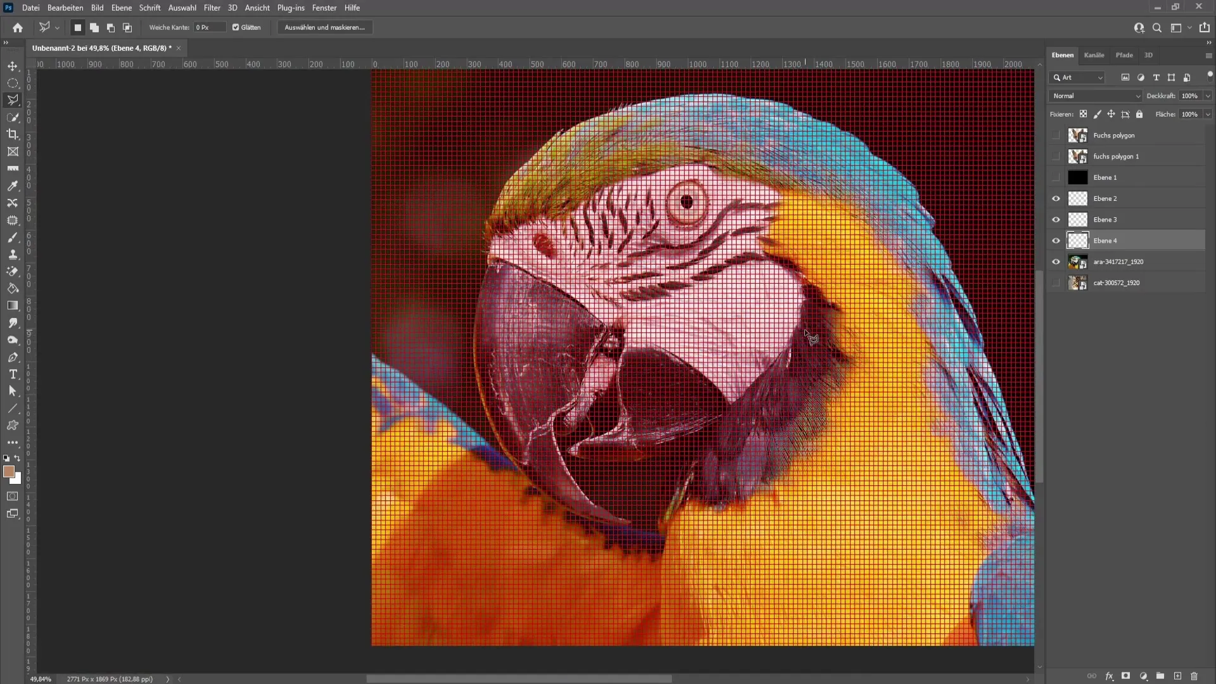Open Fenster menu
Viewport: 1216px width, 684px height.
click(x=324, y=8)
